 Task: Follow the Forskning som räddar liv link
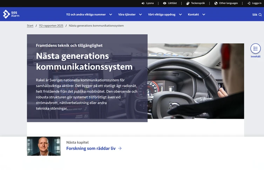point(91,149)
